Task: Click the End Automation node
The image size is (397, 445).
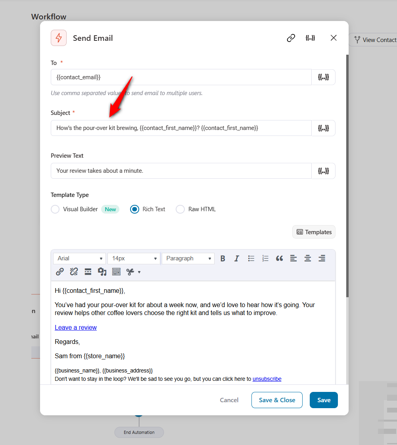Action: click(x=139, y=432)
